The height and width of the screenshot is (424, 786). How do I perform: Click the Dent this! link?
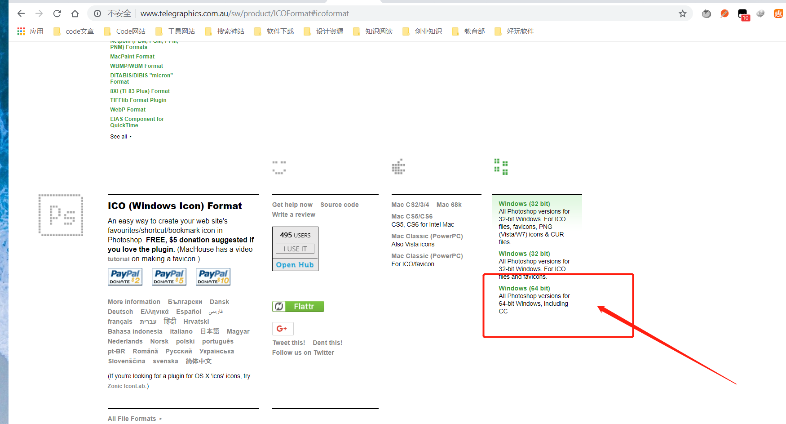[327, 343]
